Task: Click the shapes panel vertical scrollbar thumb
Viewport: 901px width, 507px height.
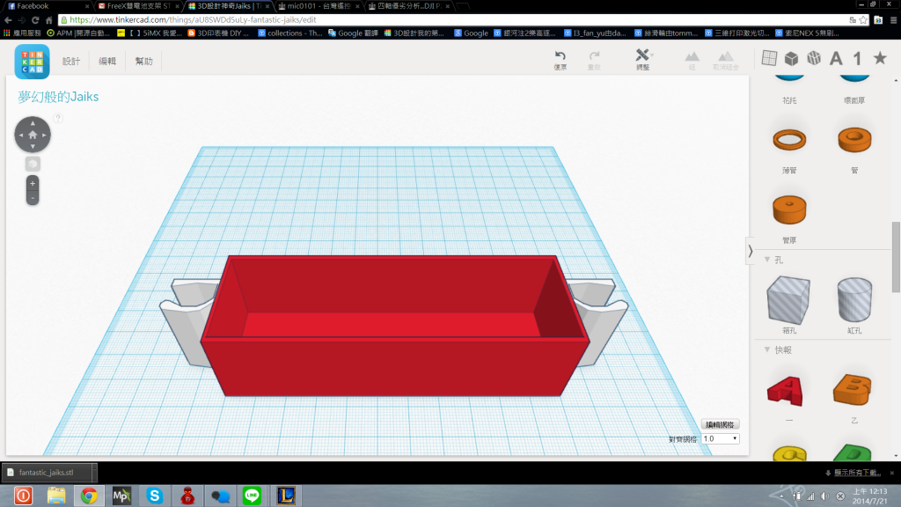Action: point(896,257)
